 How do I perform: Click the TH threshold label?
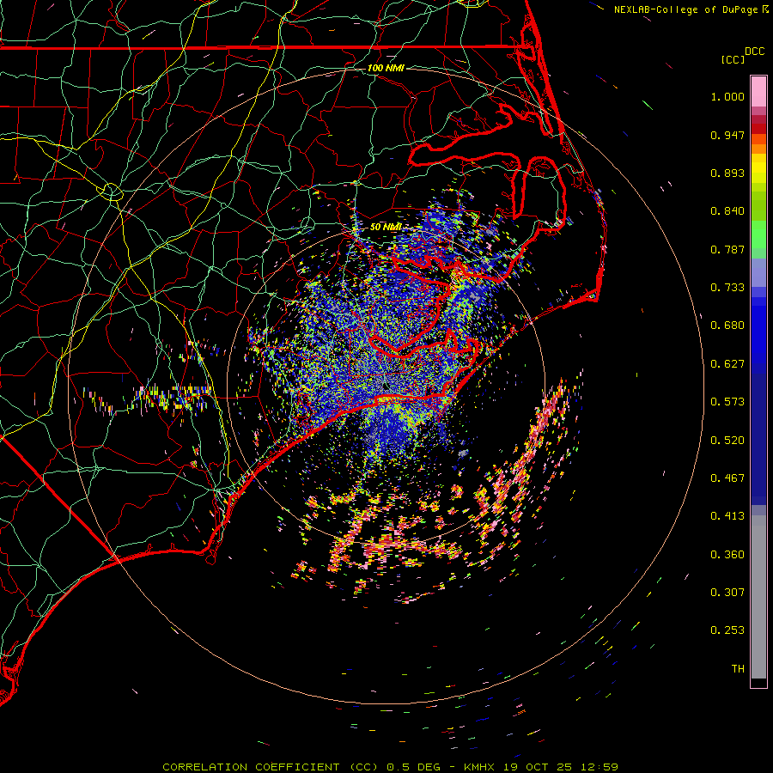pos(738,669)
